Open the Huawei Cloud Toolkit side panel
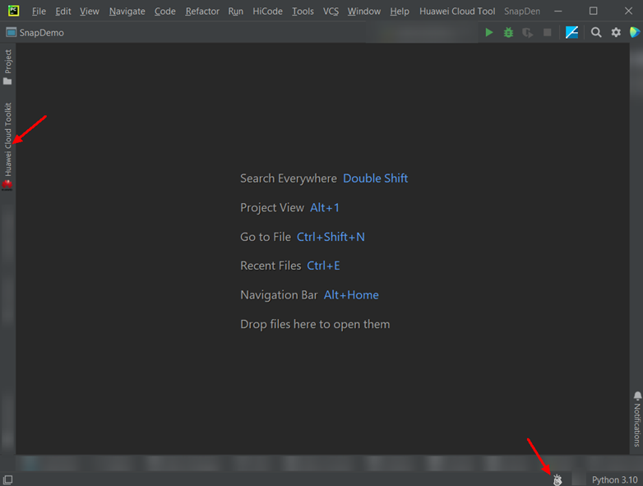643x486 pixels. pos(7,146)
